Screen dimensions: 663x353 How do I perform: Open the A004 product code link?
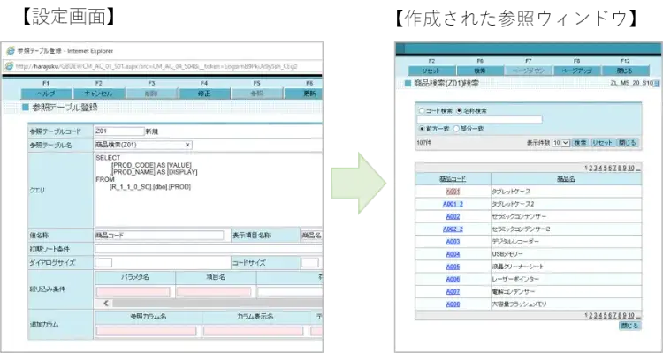coord(453,254)
